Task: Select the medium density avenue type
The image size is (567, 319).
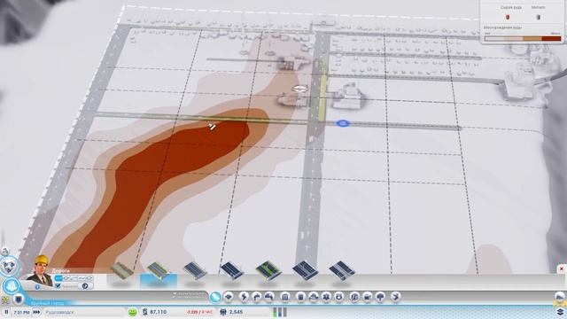Action: click(x=305, y=270)
